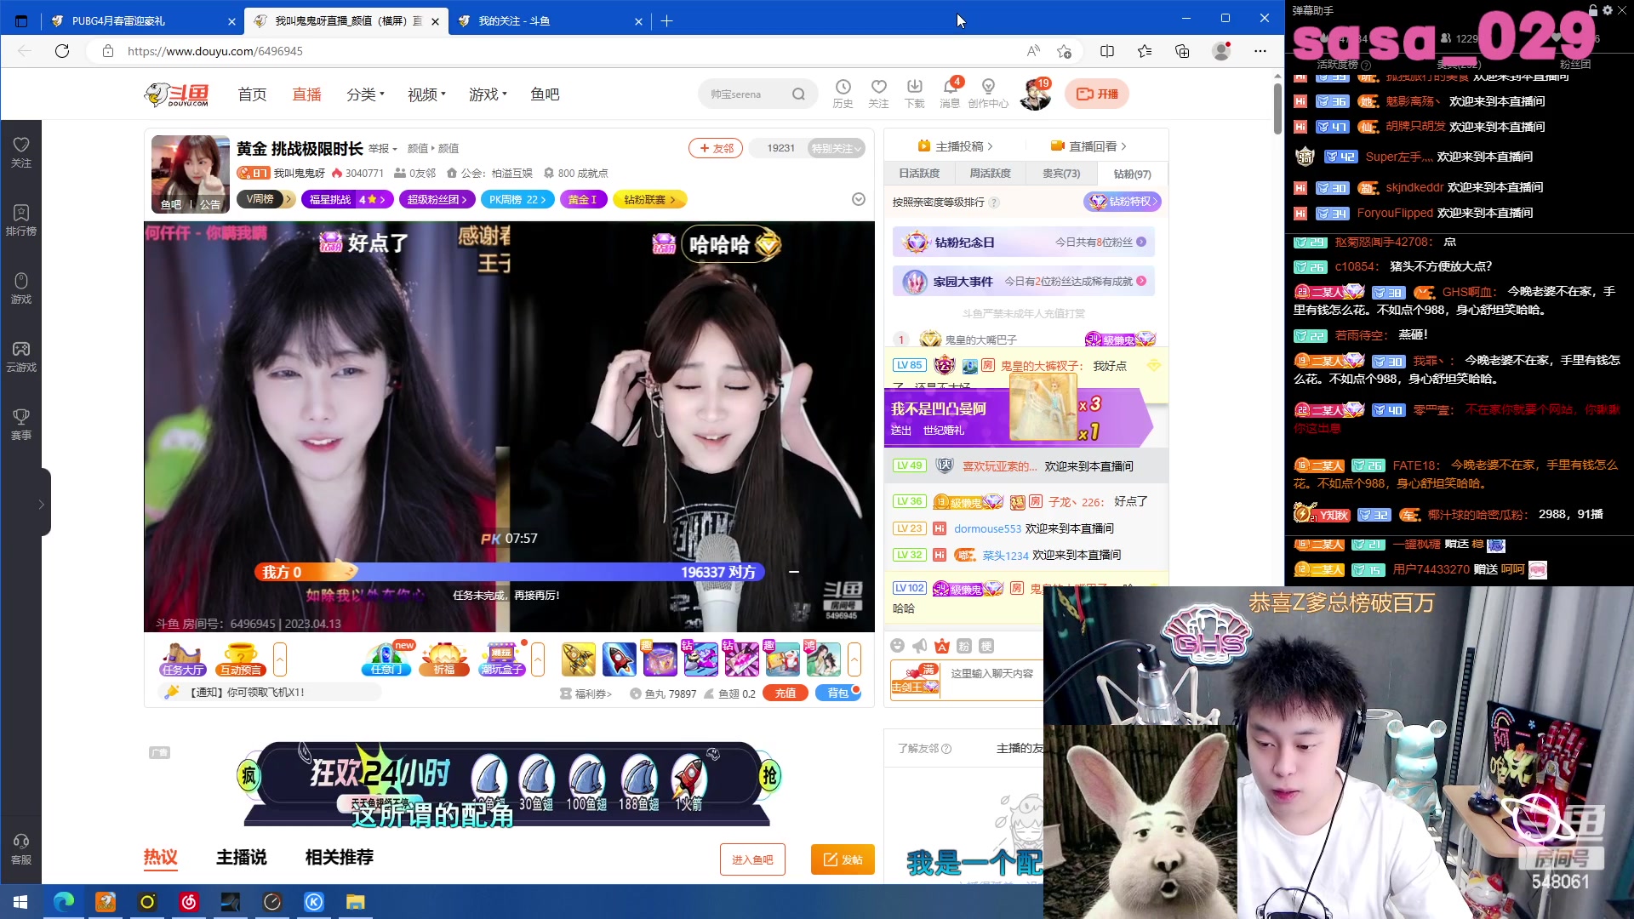Click the 开播 start streaming button

click(x=1097, y=94)
